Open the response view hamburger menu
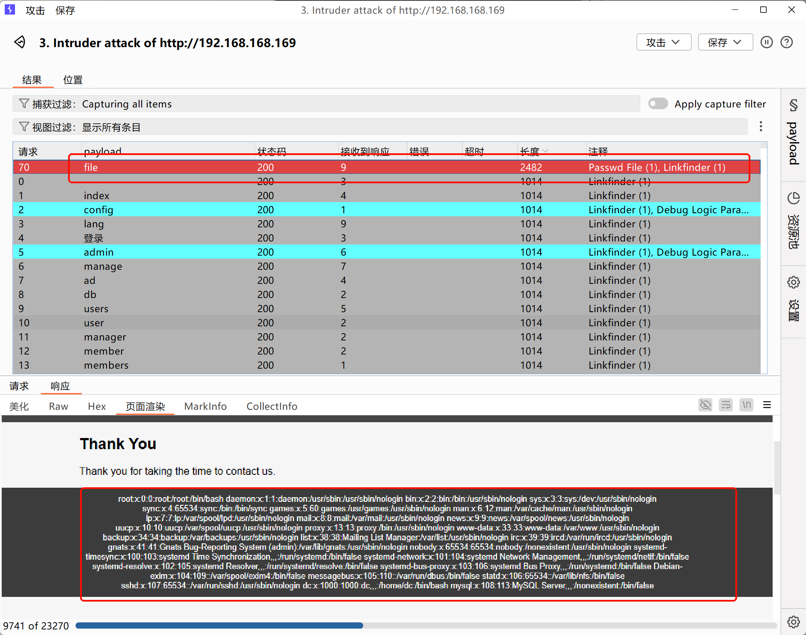 (x=767, y=405)
